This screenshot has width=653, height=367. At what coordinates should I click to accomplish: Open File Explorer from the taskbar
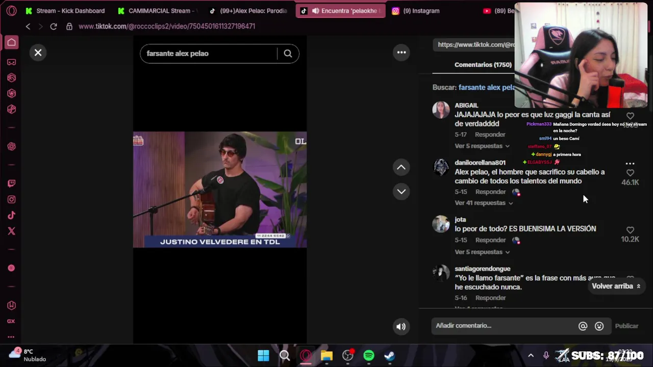pyautogui.click(x=326, y=356)
